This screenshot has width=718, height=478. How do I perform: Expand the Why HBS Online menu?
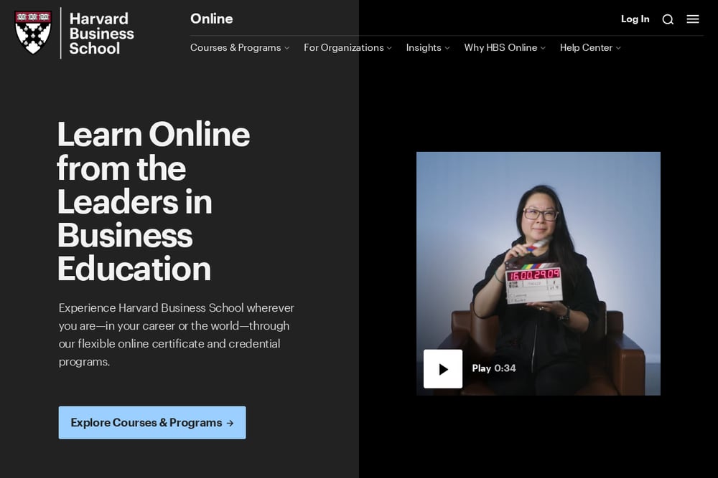coord(505,47)
